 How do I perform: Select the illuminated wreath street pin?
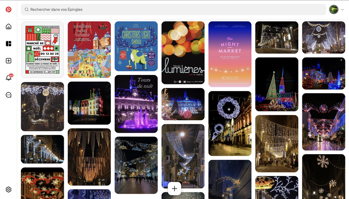[230, 123]
